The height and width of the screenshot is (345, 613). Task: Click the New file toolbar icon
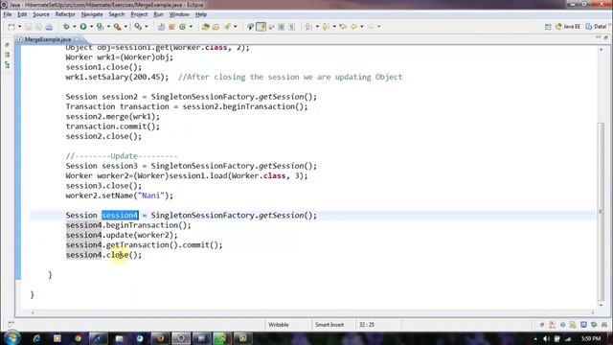[x=11, y=27]
